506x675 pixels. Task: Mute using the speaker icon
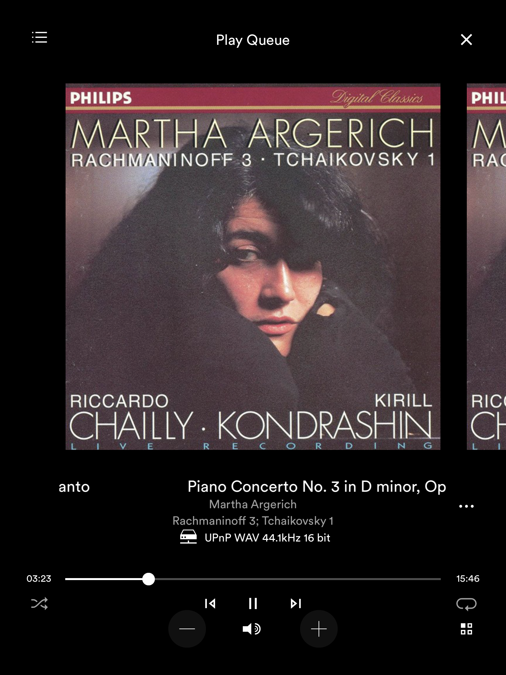(x=252, y=629)
